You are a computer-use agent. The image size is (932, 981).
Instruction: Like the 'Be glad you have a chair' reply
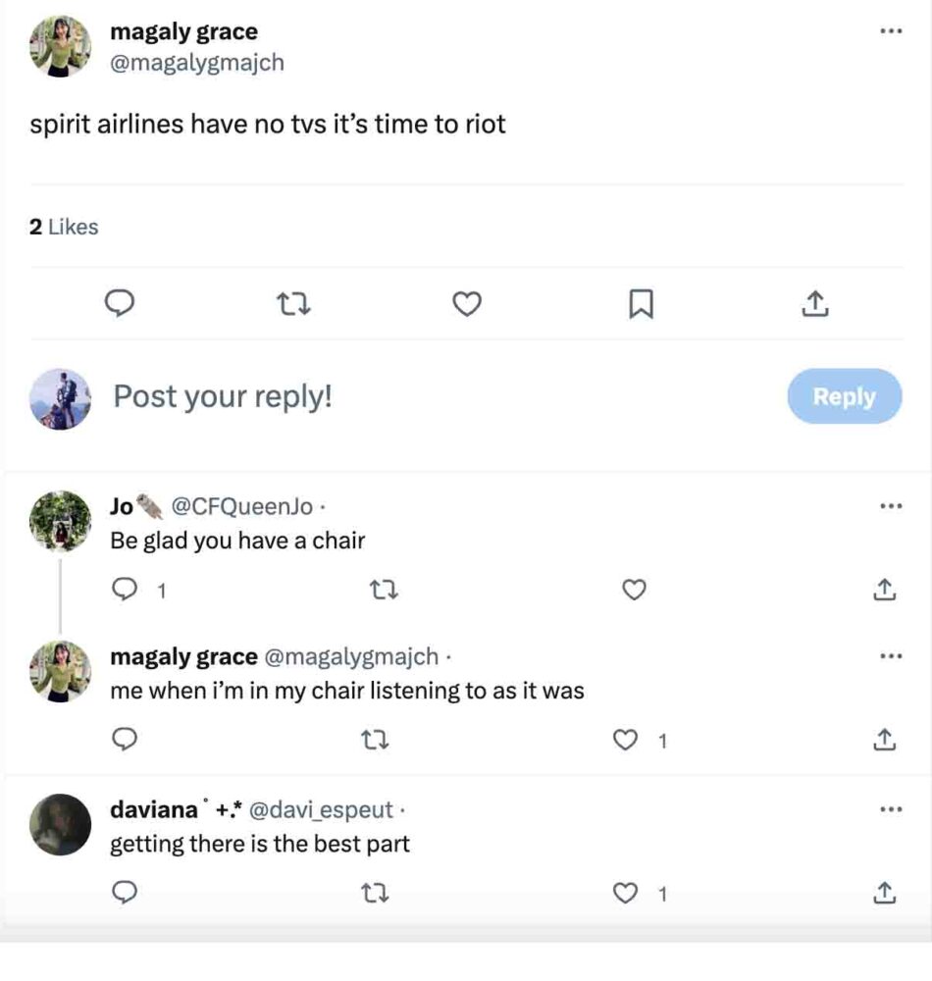point(635,590)
